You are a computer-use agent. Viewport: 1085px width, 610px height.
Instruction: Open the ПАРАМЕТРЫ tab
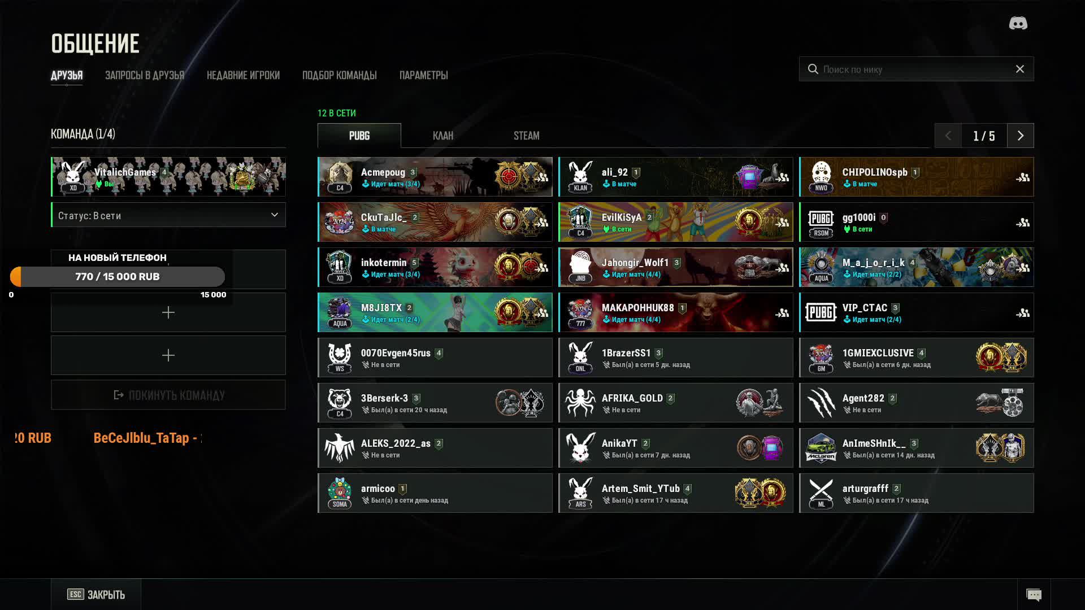(x=424, y=75)
